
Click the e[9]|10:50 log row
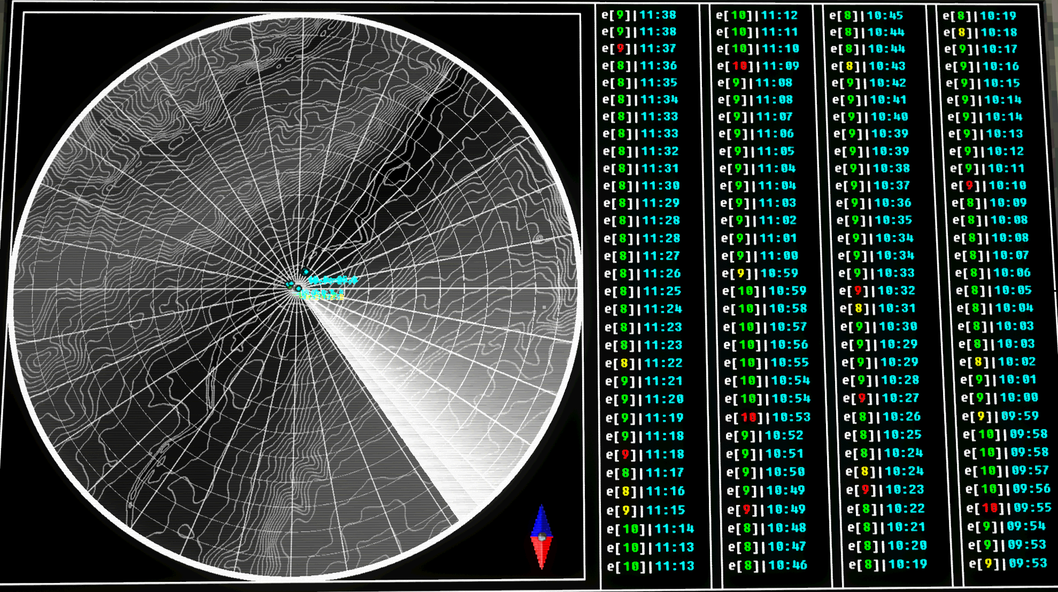click(766, 472)
